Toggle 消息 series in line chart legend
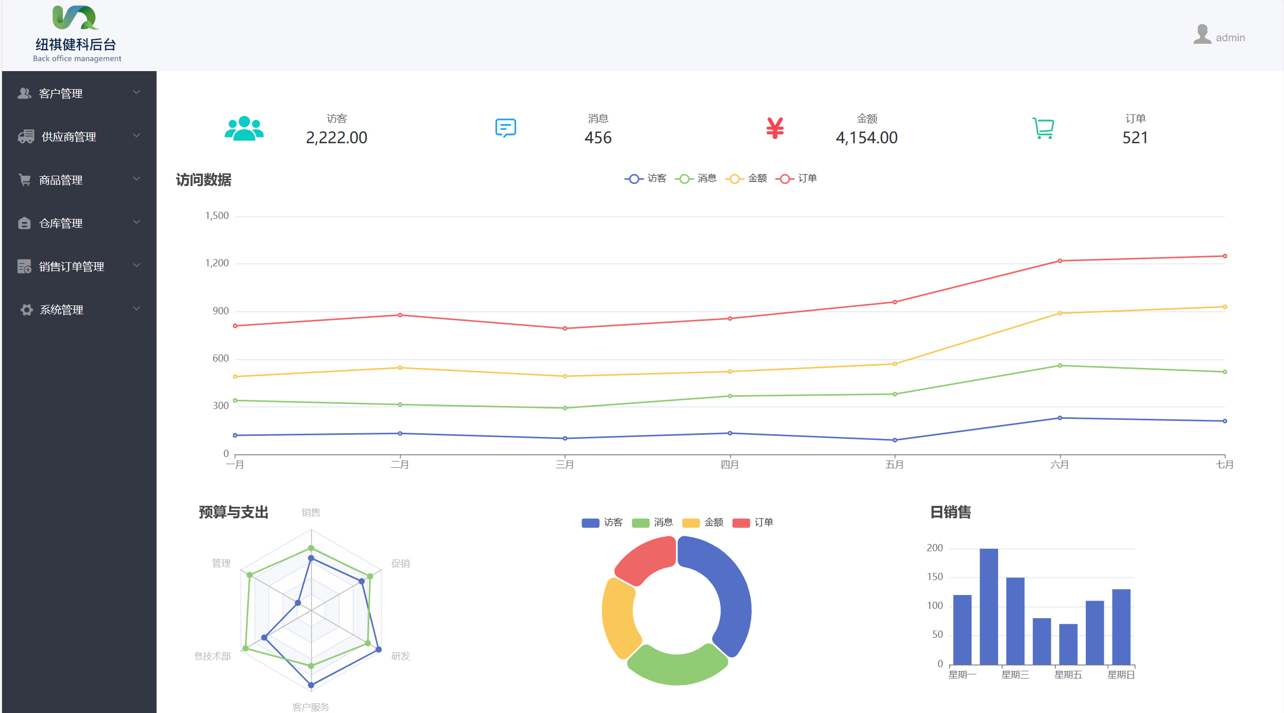 [696, 178]
